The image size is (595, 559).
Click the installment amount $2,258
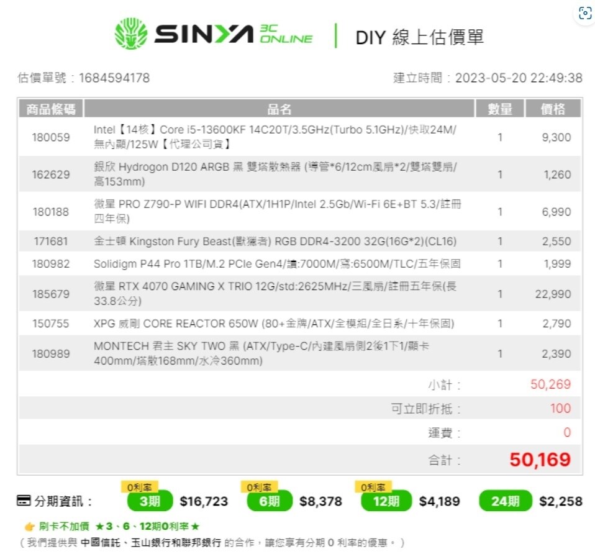coord(561,502)
